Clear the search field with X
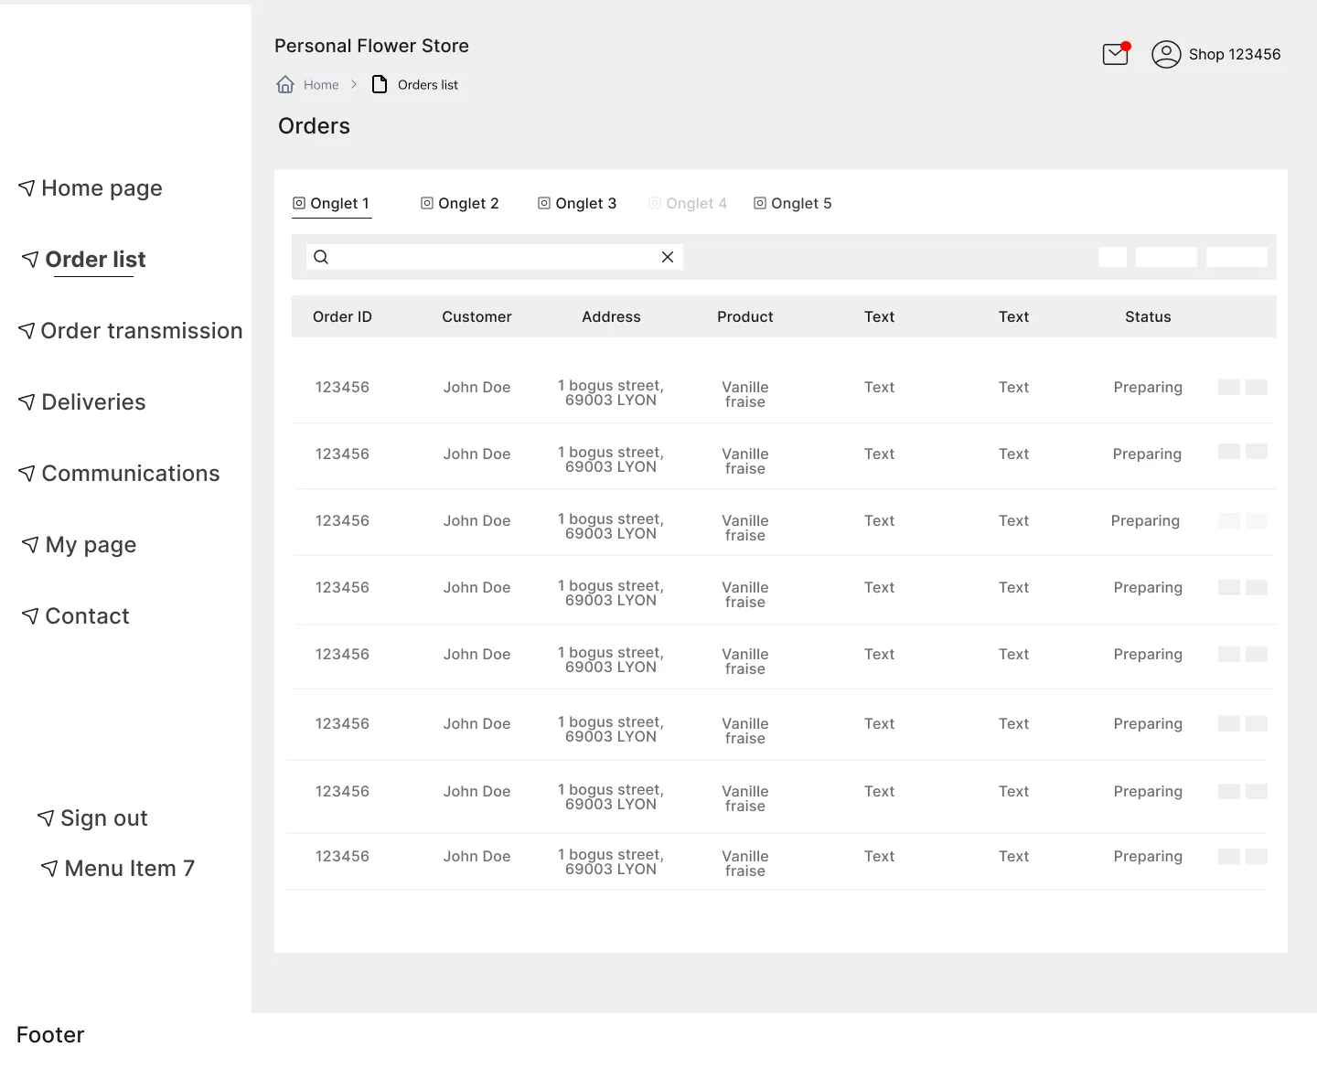This screenshot has height=1079, width=1317. pos(668,257)
